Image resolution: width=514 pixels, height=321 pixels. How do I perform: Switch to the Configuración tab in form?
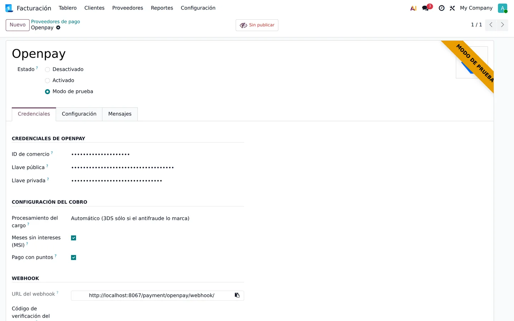point(79,114)
